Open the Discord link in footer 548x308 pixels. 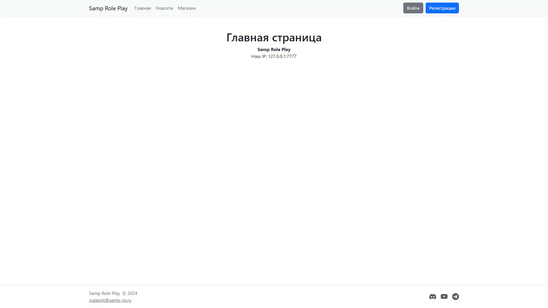pos(432,297)
